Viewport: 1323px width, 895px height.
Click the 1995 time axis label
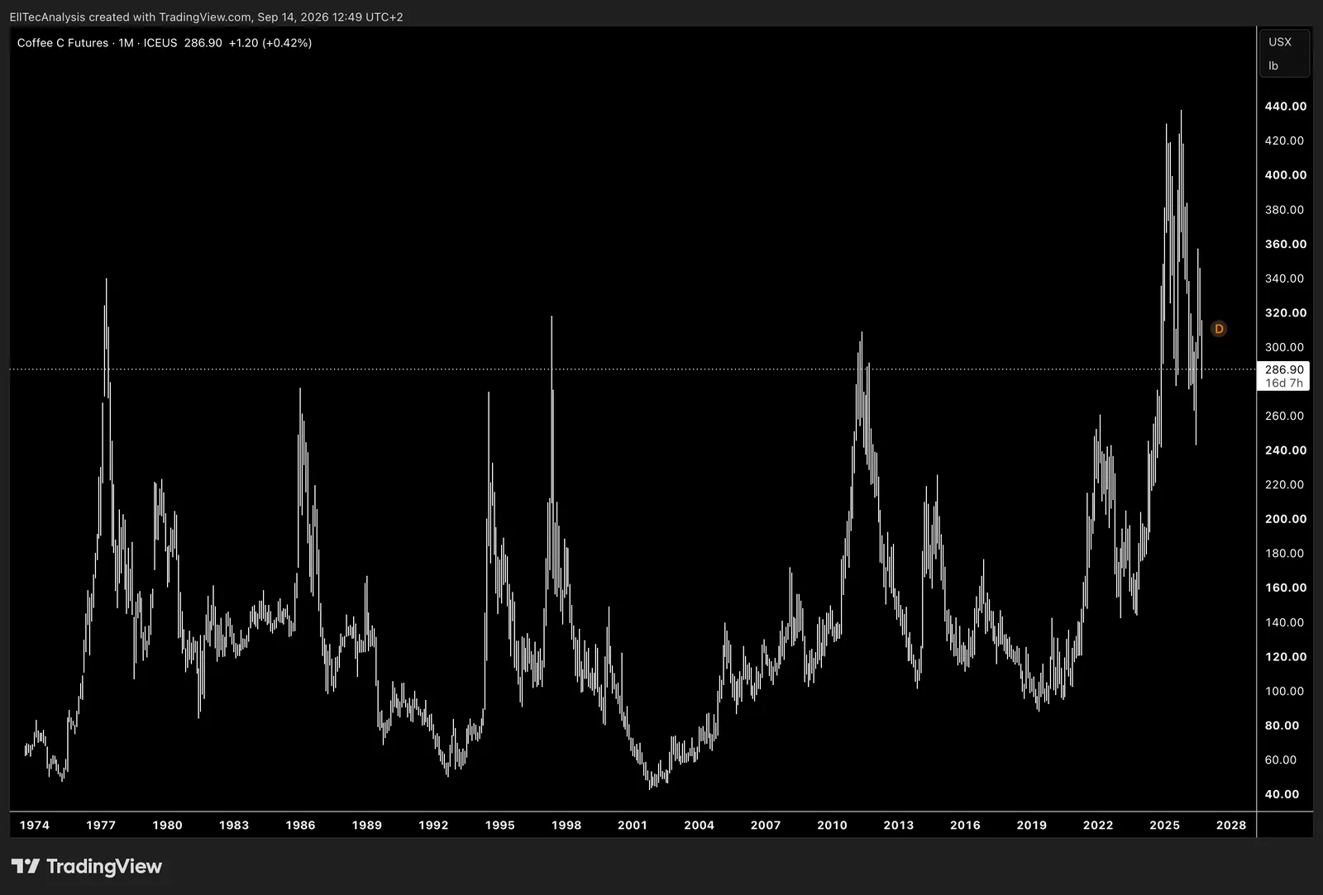coord(499,825)
